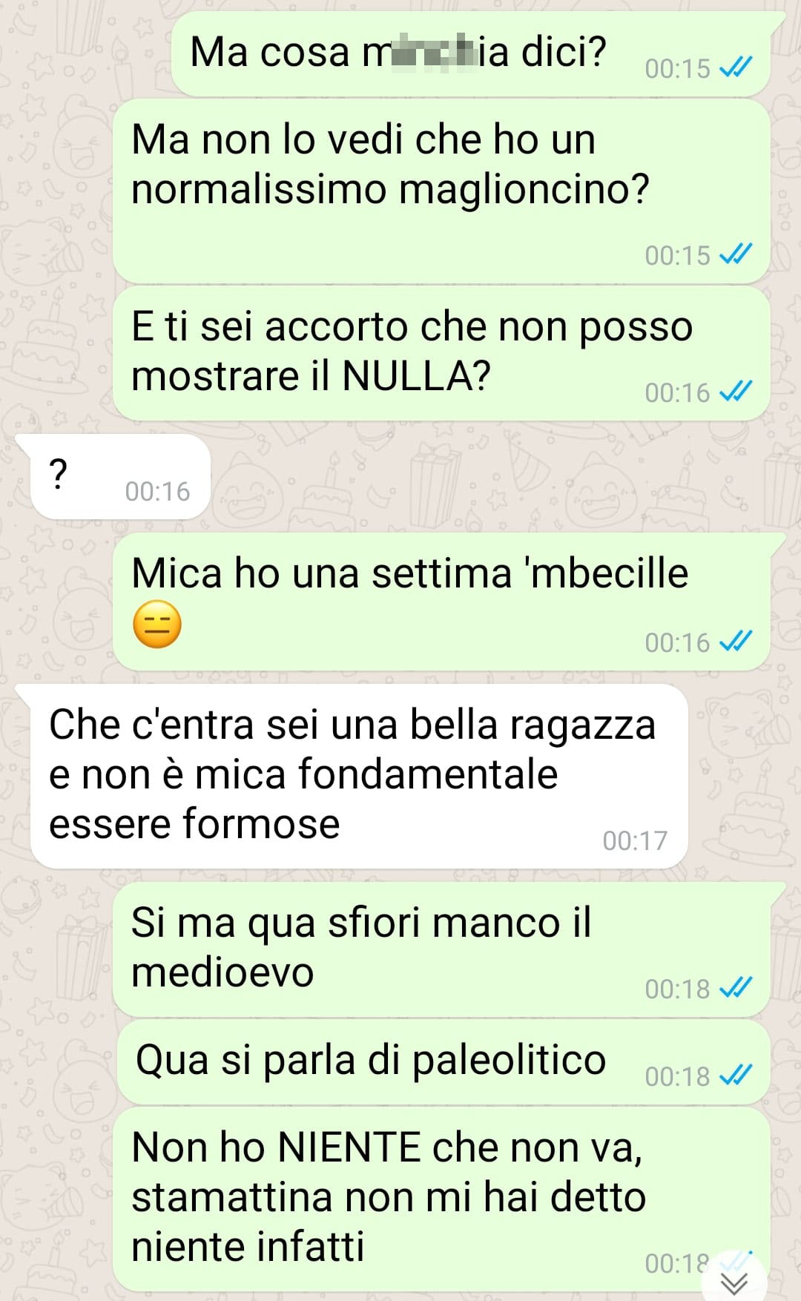Screen dimensions: 801x1301
Task: Tap read ticks on 'mostrare il NULLA?' message
Action: point(736,391)
